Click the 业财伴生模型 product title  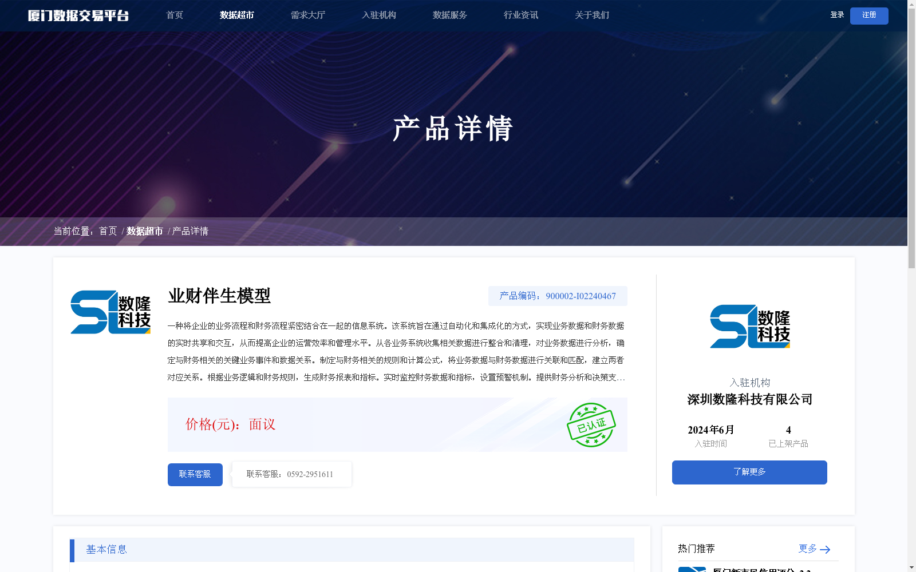pyautogui.click(x=219, y=296)
